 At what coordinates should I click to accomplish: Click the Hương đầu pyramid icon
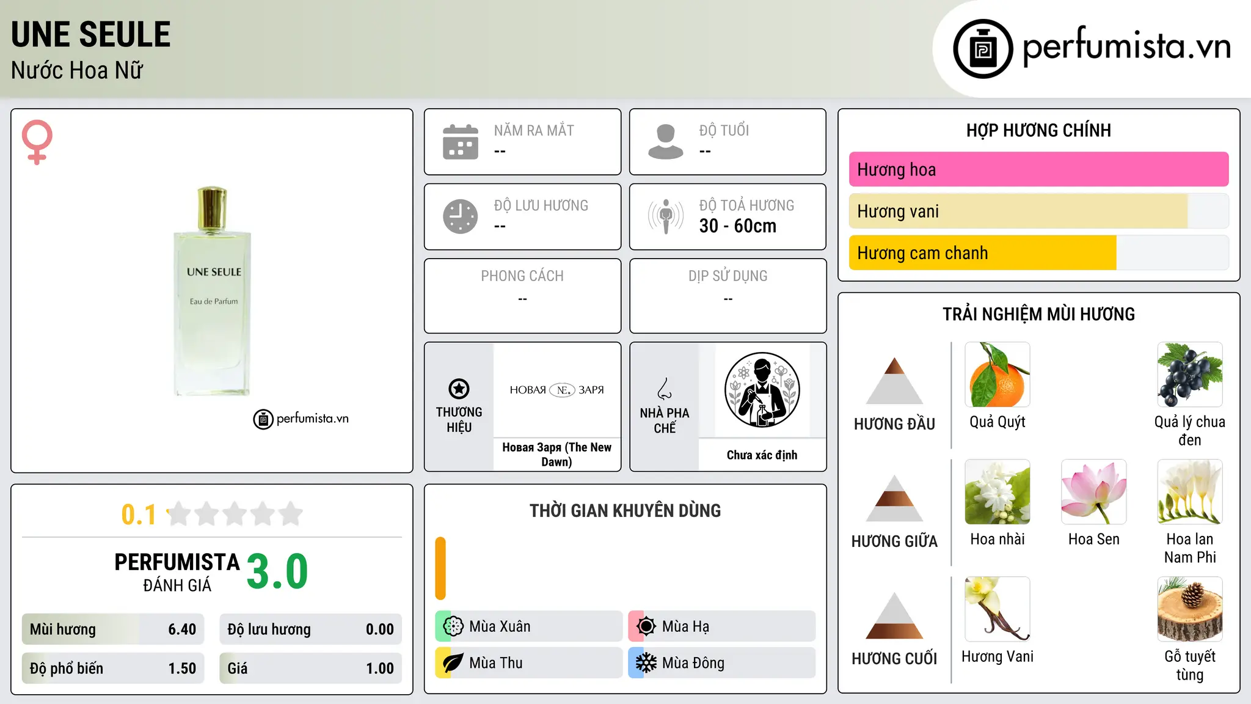point(894,381)
